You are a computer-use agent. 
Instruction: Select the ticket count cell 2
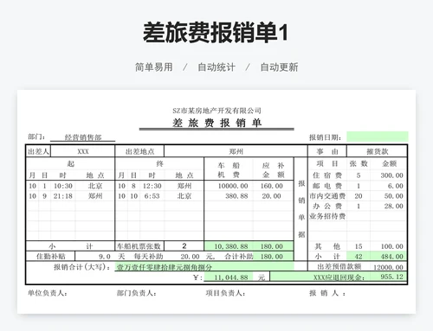click(x=184, y=246)
